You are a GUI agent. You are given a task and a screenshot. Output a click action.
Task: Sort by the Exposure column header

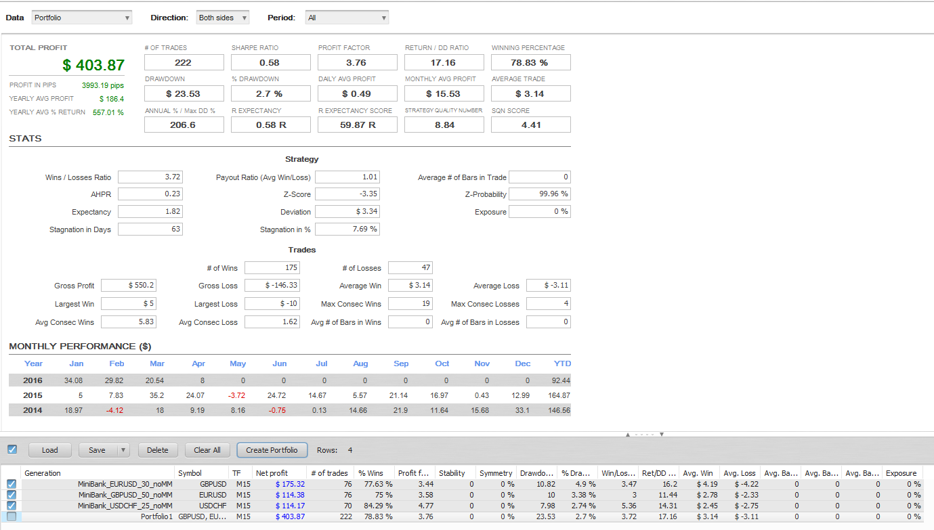[x=902, y=473]
